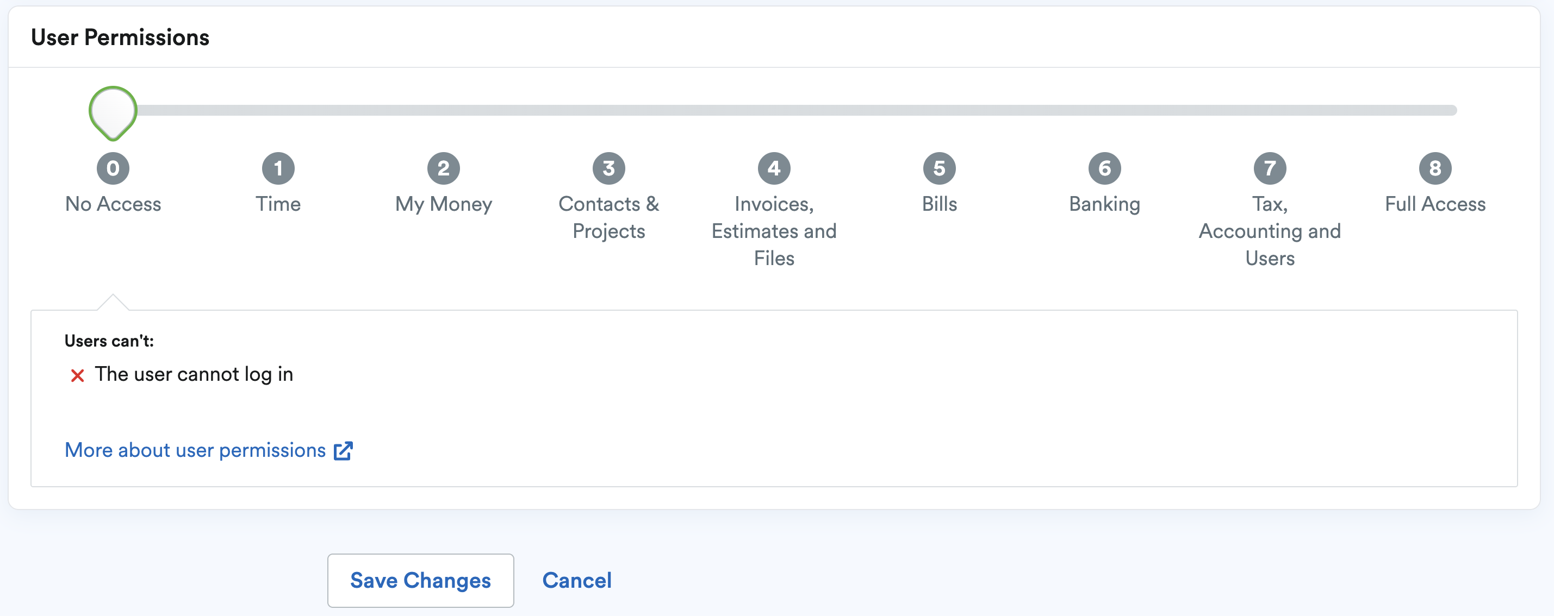Click the "Time" permission label
Screen dimensions: 1554x616
coord(278,204)
